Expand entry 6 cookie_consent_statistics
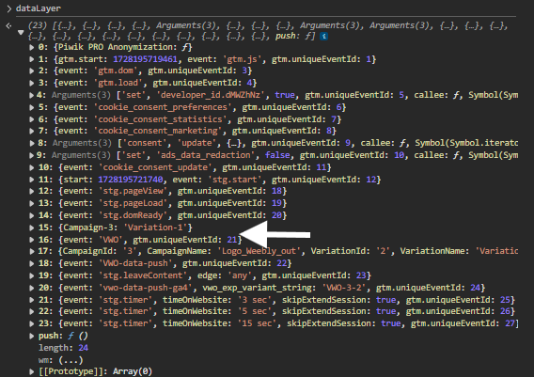This screenshot has height=377, width=534. click(x=32, y=119)
